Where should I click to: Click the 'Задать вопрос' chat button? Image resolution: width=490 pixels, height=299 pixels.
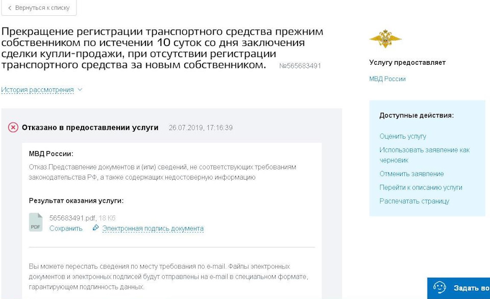click(458, 288)
